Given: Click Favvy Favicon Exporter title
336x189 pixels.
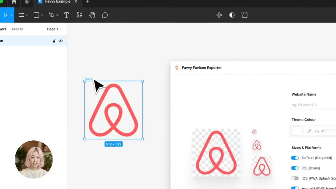Looking at the screenshot, I should [x=202, y=68].
